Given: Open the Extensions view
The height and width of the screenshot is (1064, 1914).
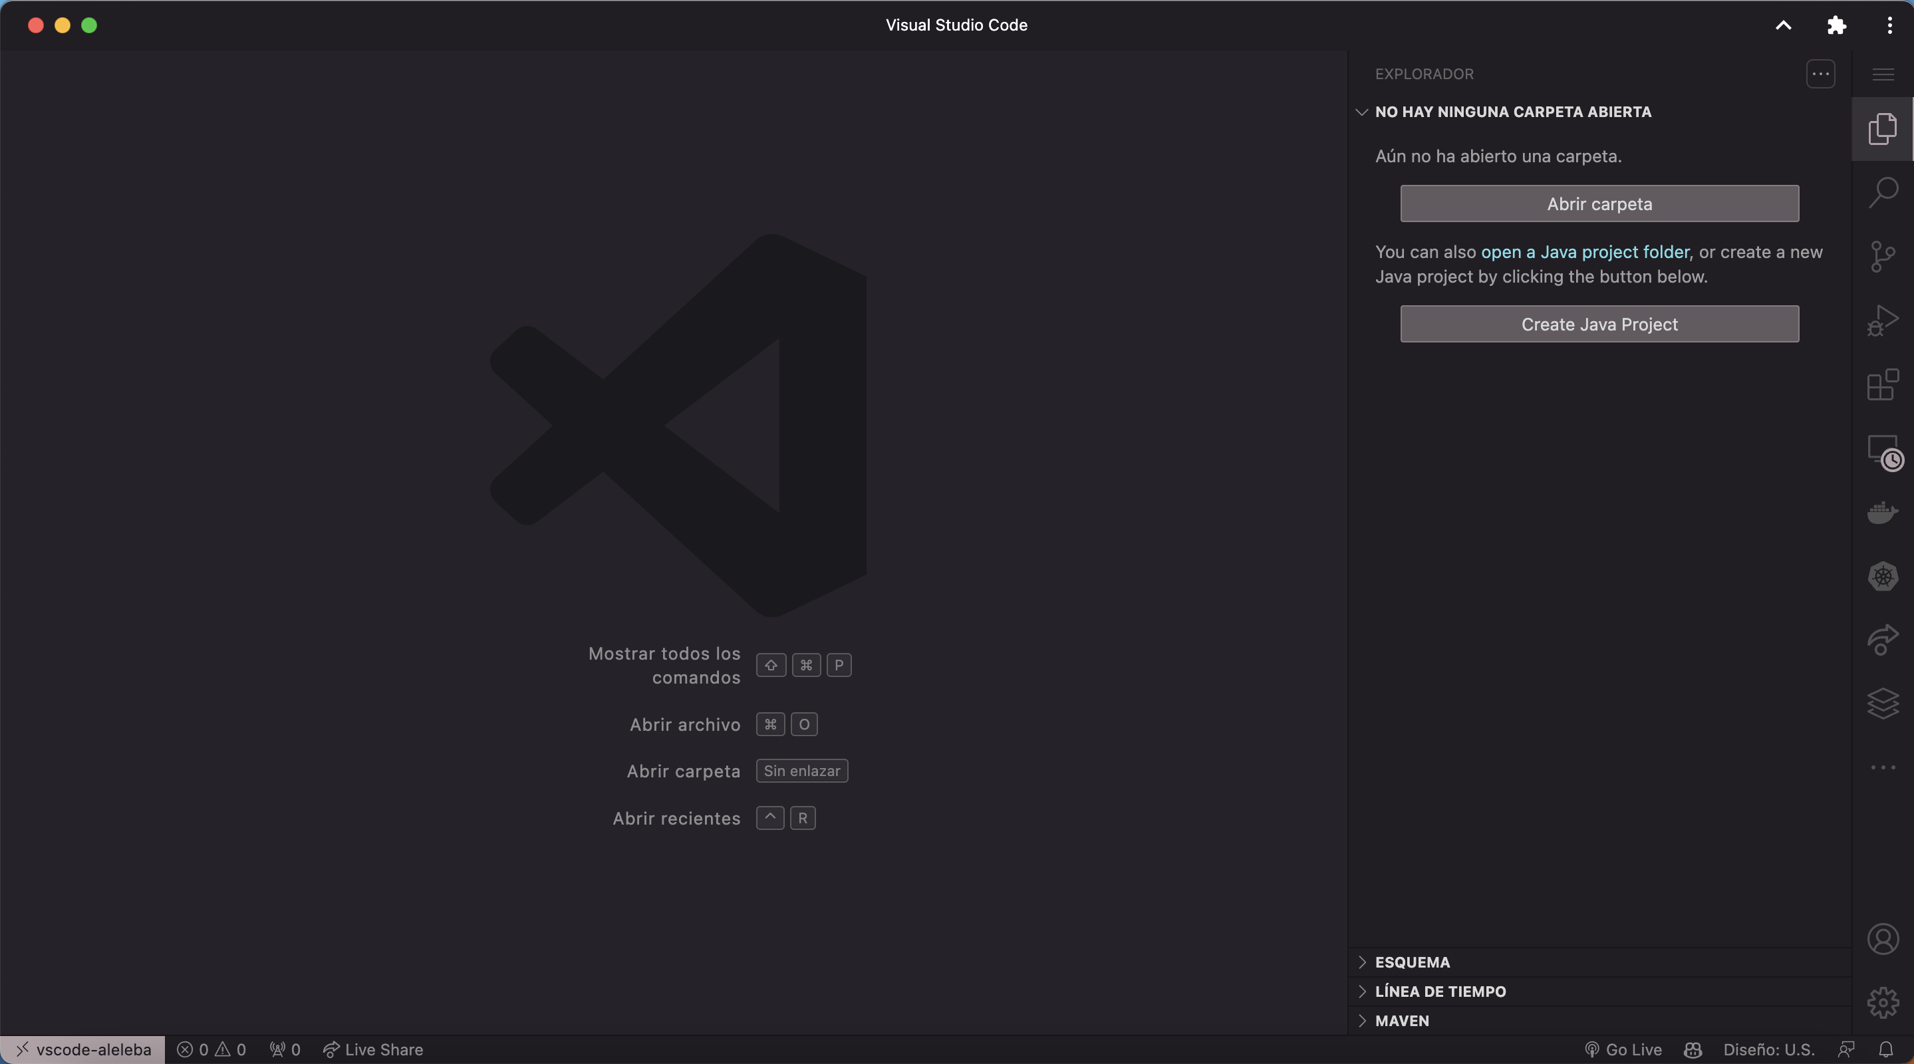Looking at the screenshot, I should click(1883, 384).
